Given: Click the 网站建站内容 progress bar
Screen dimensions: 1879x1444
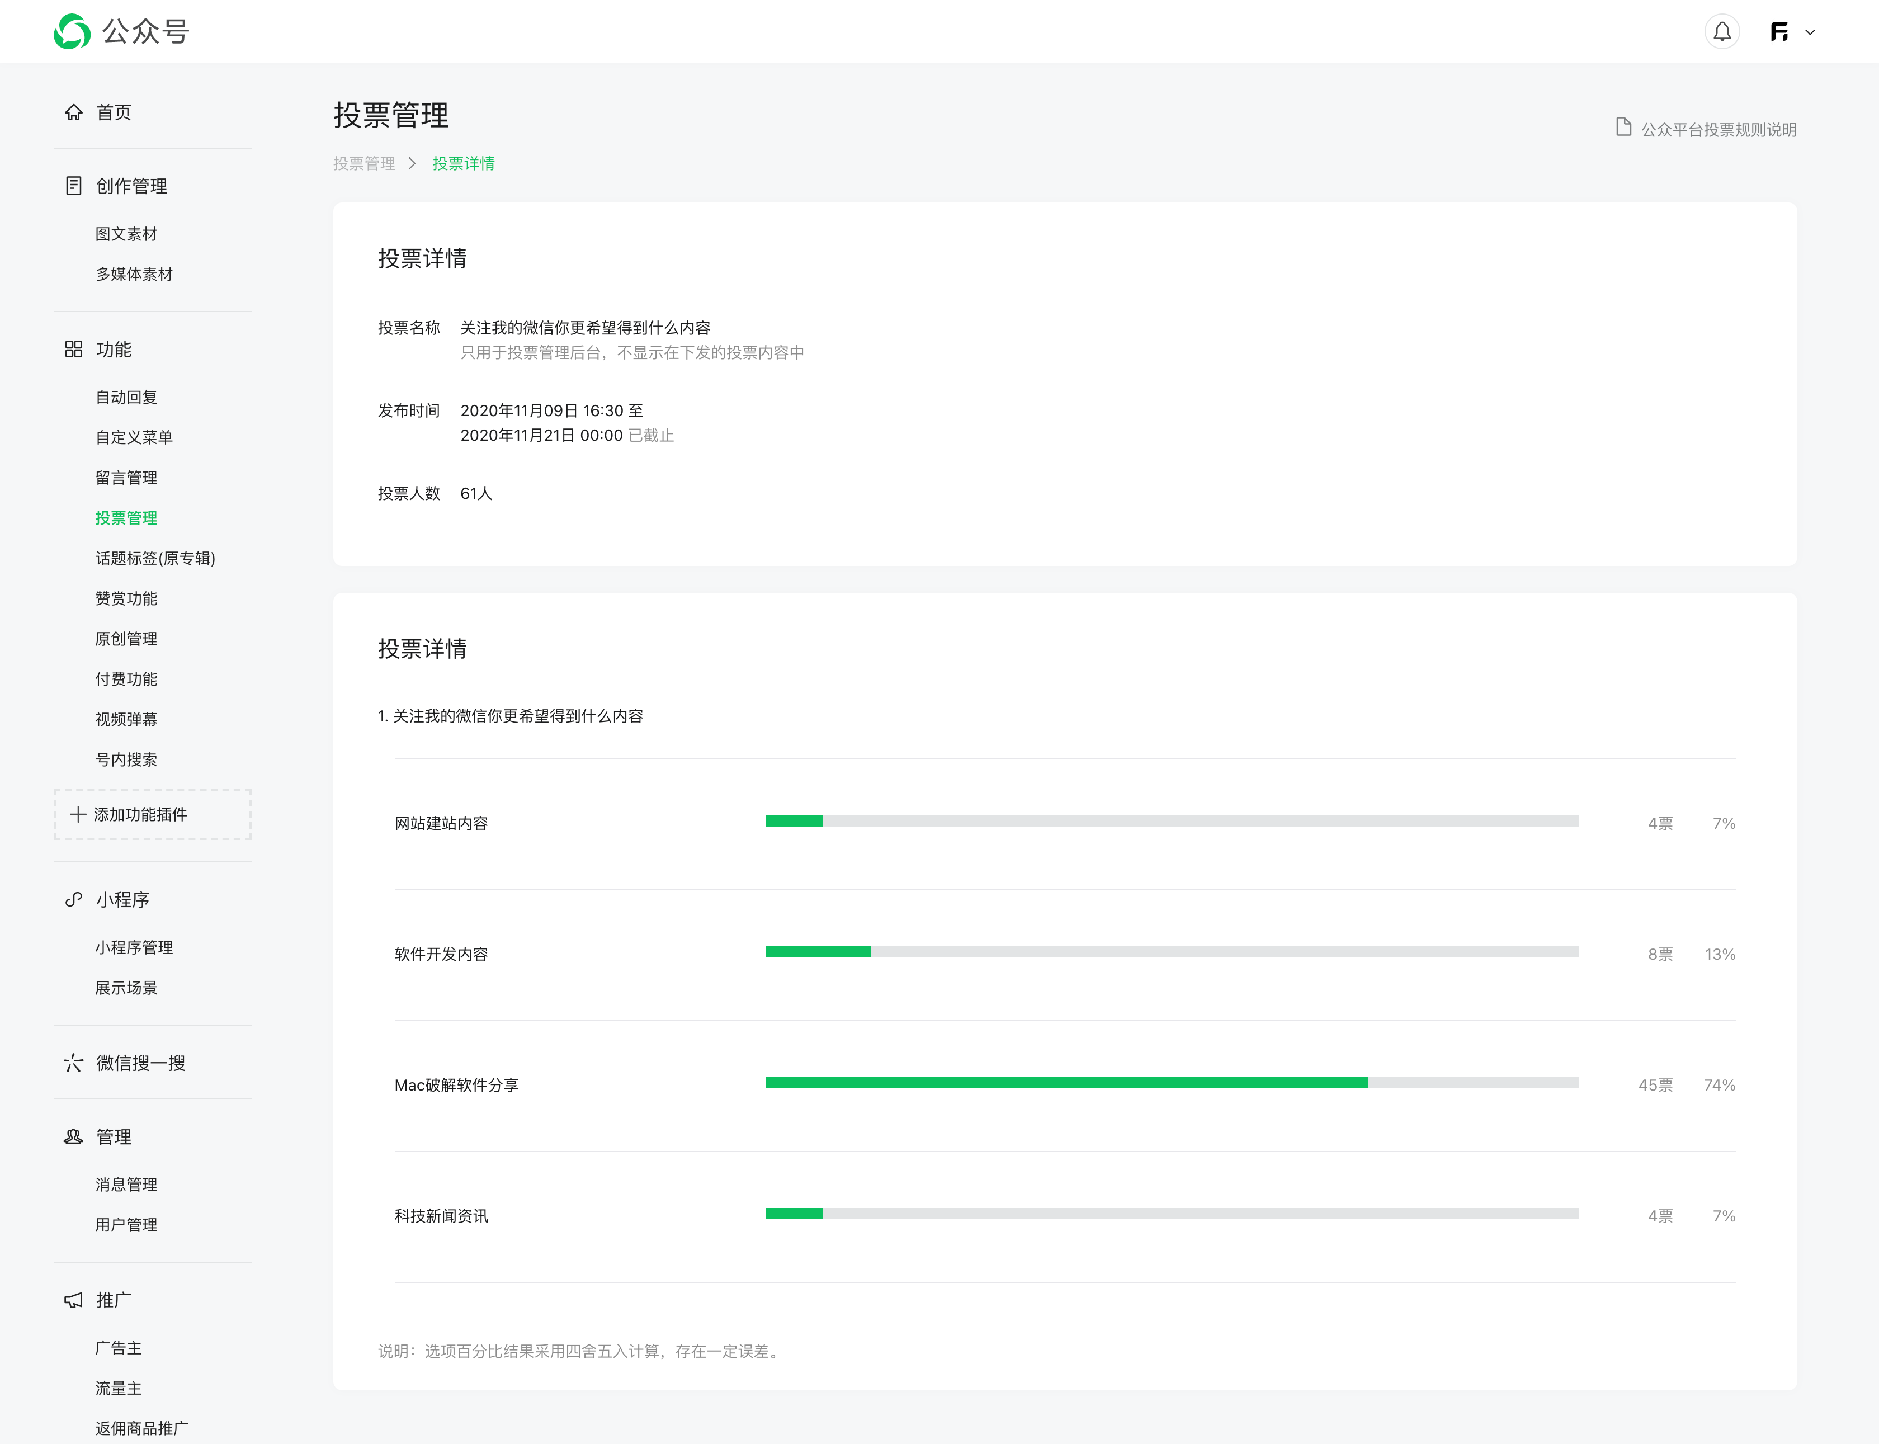Looking at the screenshot, I should pos(1173,821).
